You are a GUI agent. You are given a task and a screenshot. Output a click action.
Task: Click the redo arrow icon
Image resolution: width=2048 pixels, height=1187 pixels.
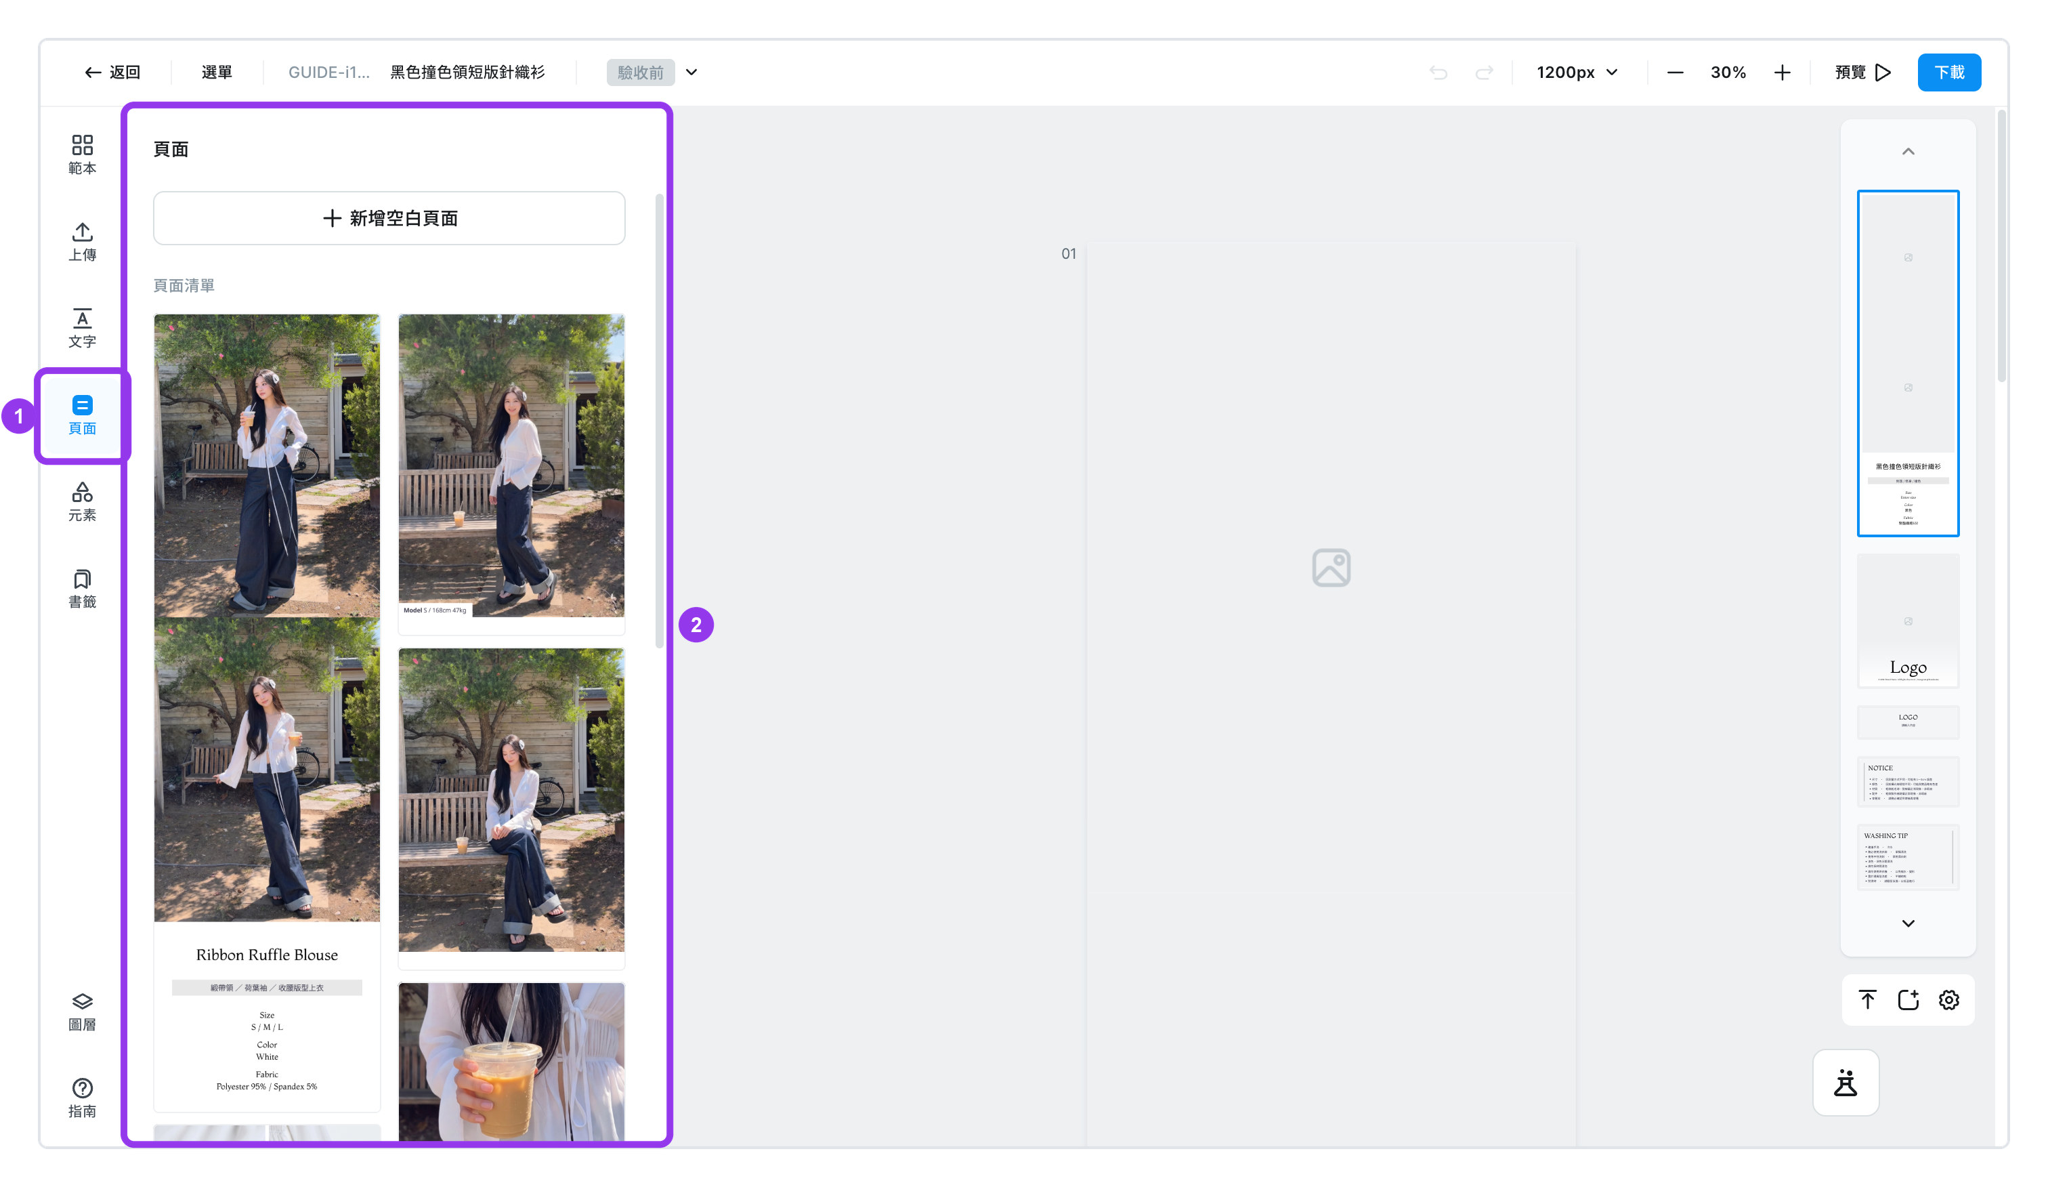click(x=1484, y=72)
